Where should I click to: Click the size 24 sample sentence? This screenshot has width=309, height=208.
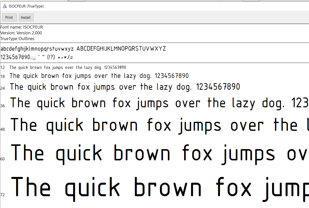[125, 87]
